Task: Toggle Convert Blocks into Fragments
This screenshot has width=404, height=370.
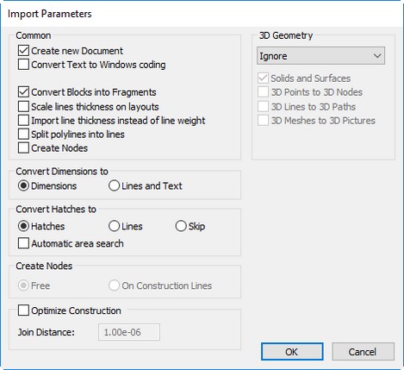Action: tap(23, 92)
